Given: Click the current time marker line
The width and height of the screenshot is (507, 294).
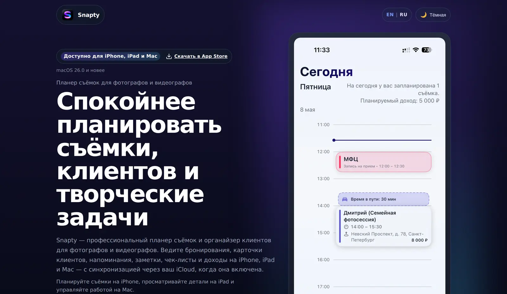Looking at the screenshot, I should 382,140.
